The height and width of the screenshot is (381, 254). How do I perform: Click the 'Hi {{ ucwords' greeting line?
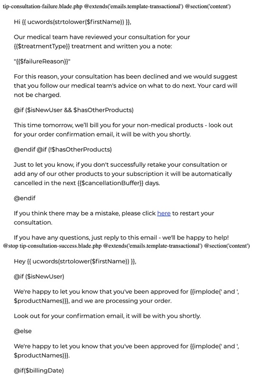click(x=72, y=22)
